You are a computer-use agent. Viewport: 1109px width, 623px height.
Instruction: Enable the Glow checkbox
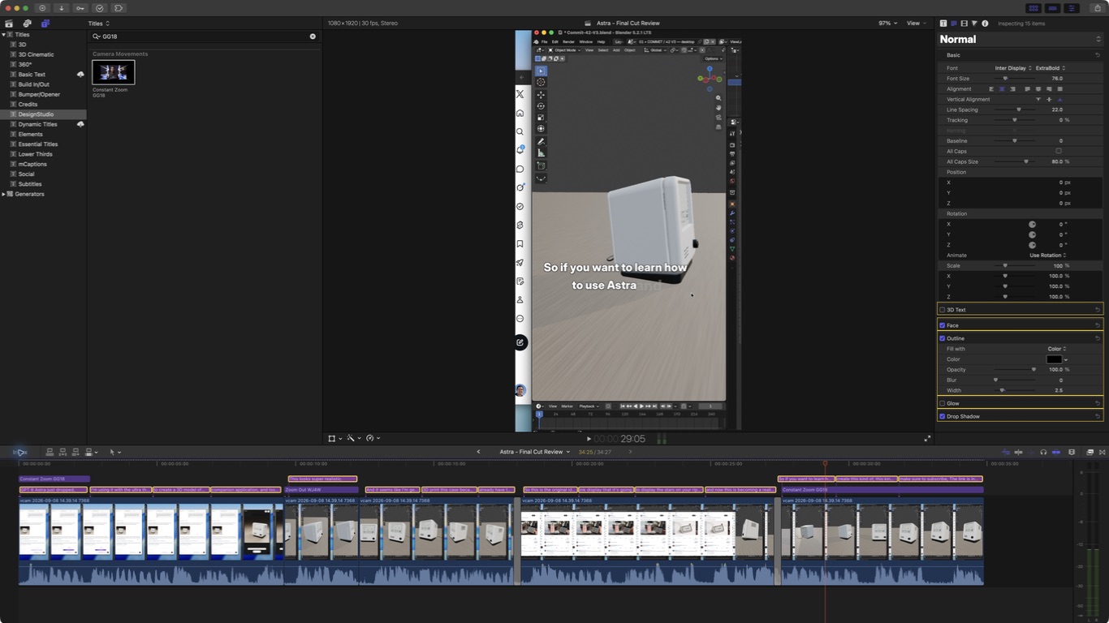click(943, 403)
